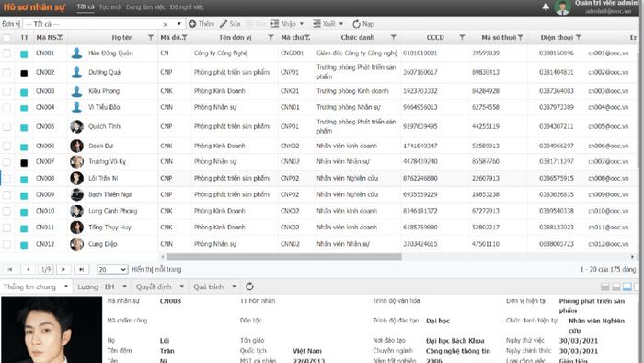Switch to the Đang làm việc tab
The width and height of the screenshot is (644, 363).
click(145, 7)
